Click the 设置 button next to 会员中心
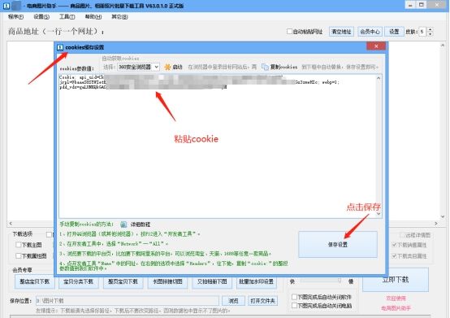 394,32
